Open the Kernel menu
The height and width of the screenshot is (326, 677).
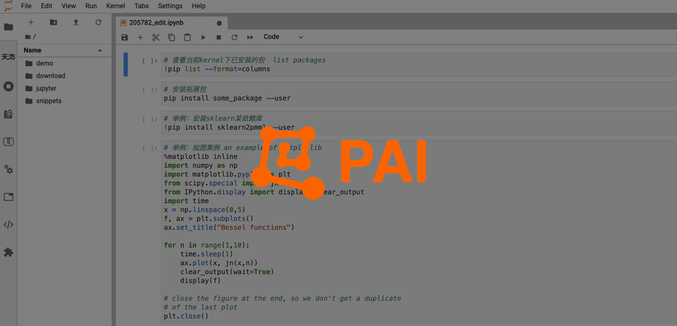coord(116,6)
